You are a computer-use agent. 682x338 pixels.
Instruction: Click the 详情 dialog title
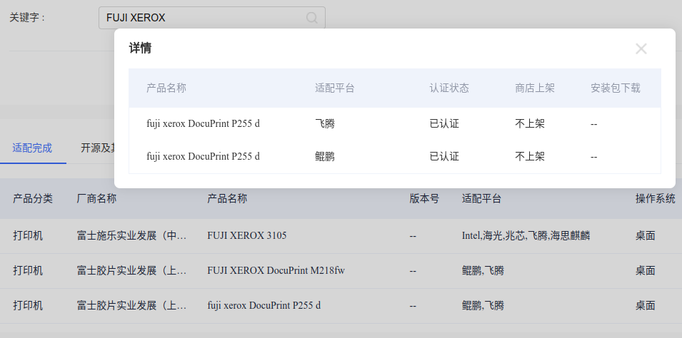click(x=140, y=48)
